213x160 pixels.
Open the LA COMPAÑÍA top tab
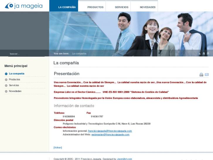[64, 6]
